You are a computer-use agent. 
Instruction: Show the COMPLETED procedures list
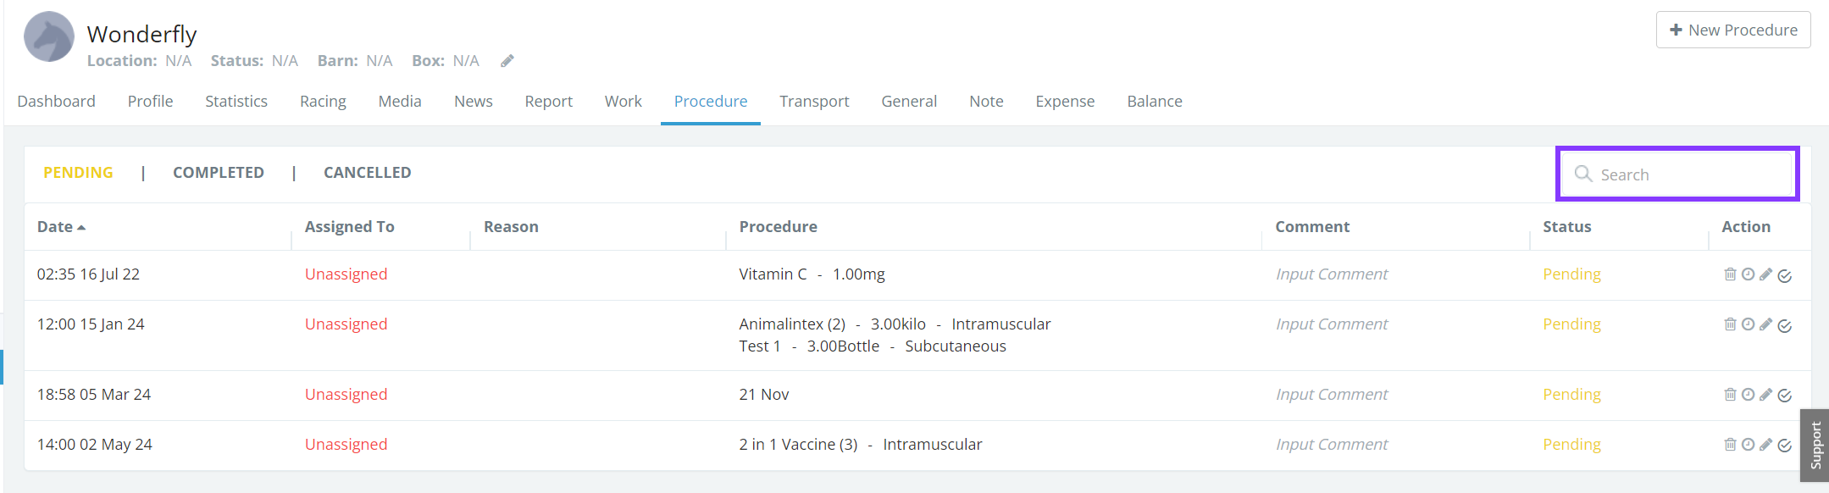coord(219,173)
